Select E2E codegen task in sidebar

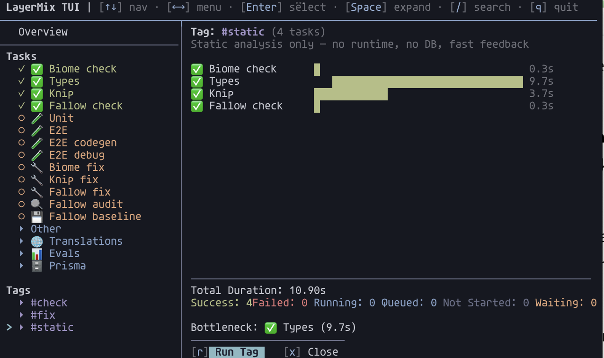click(83, 143)
